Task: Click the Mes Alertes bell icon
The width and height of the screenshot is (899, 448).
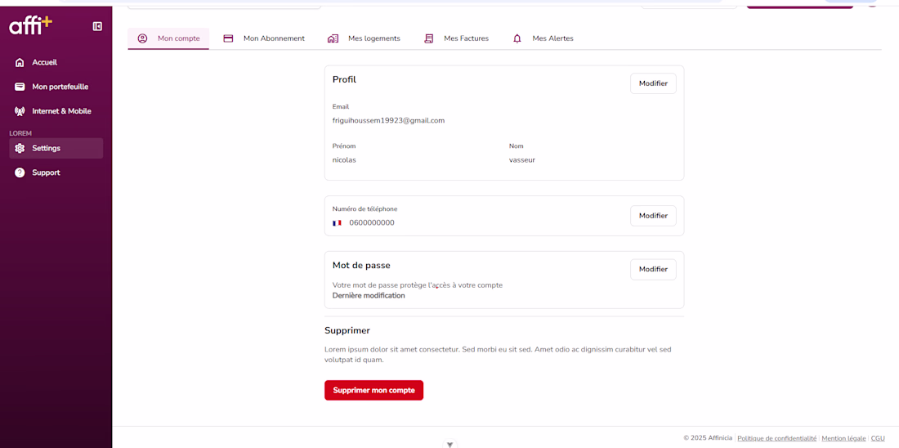Action: 517,38
